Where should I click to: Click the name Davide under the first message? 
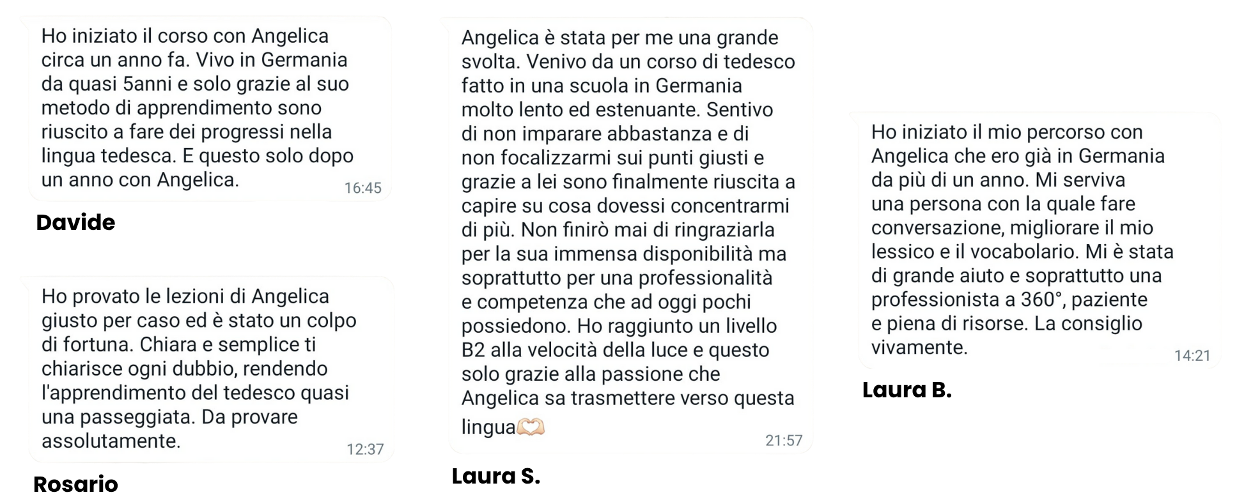(75, 222)
